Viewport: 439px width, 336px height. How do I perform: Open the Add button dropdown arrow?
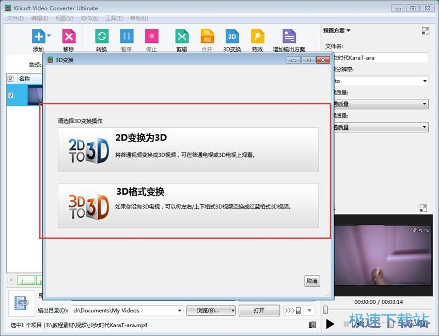coord(49,36)
